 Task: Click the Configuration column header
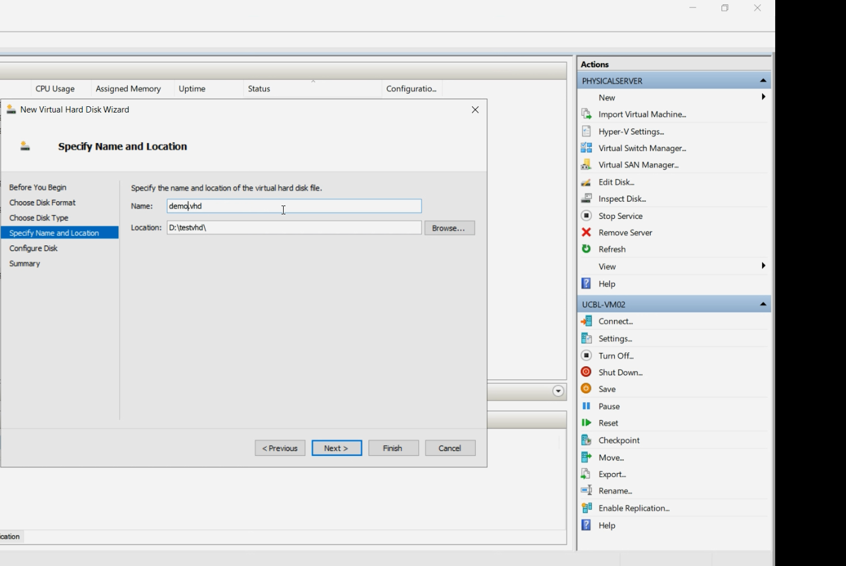(411, 89)
